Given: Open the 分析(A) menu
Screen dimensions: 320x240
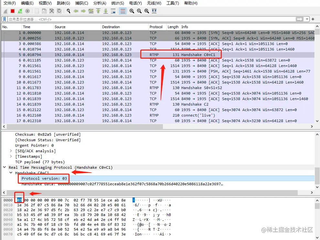Looking at the screenshot, I should 100,3.
